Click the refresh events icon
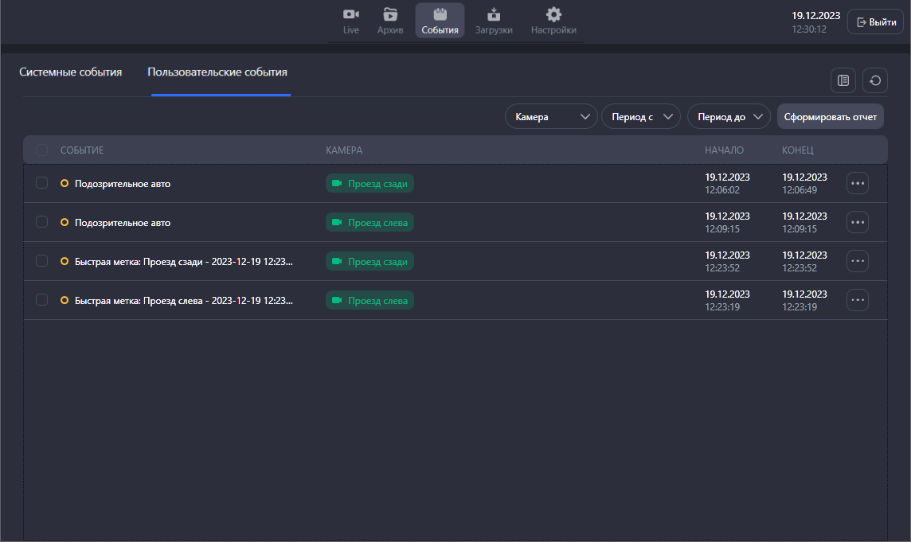Screen dimensions: 911x542 (x=874, y=80)
